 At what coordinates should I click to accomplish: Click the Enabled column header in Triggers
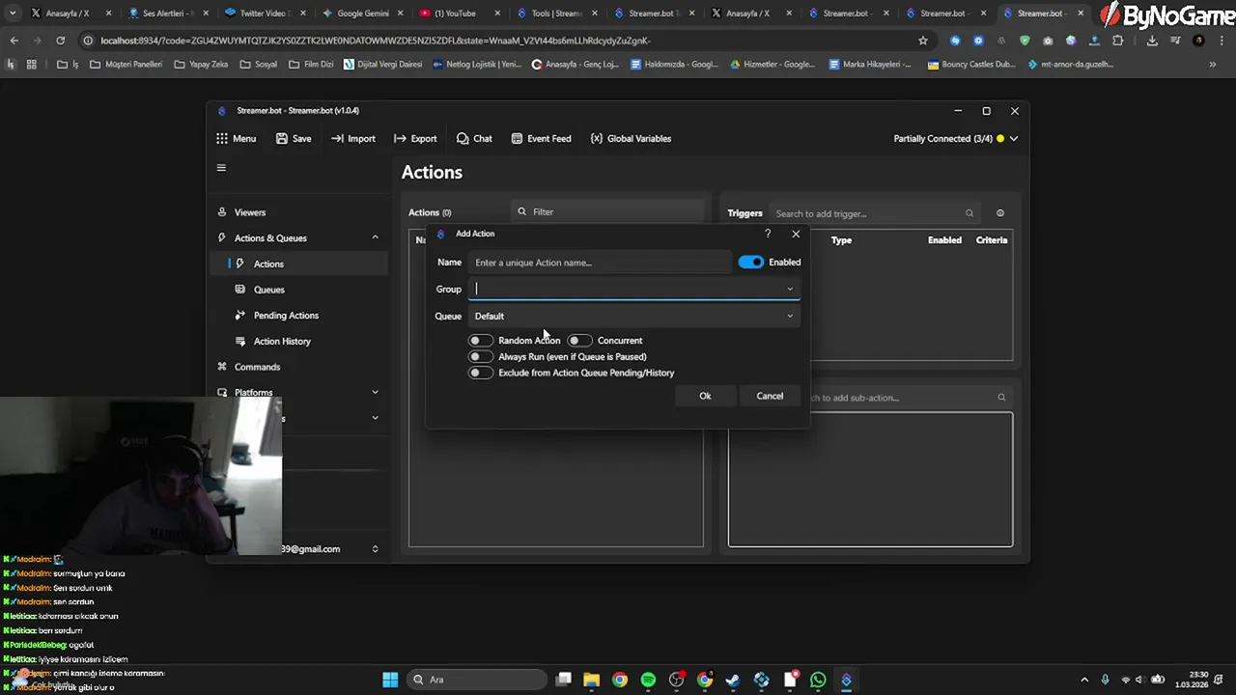click(x=944, y=240)
